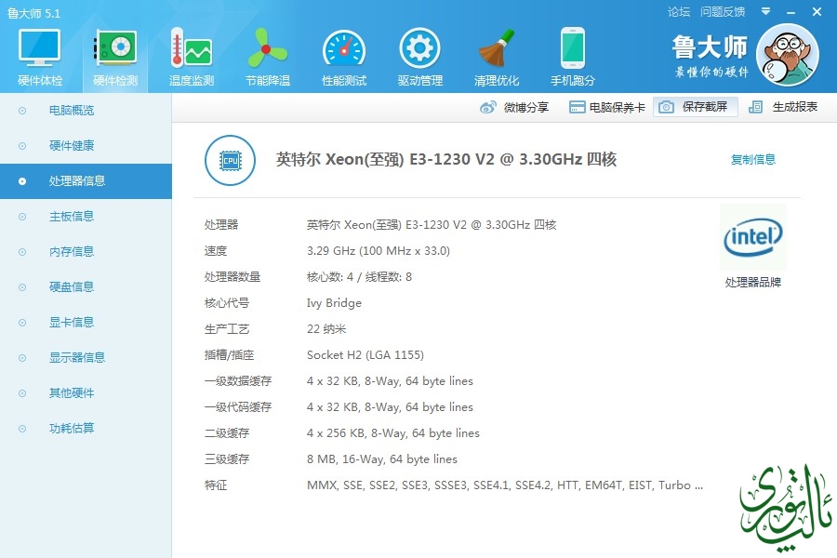Select 主板信息 in the sidebar
The image size is (837, 558).
click(x=86, y=217)
